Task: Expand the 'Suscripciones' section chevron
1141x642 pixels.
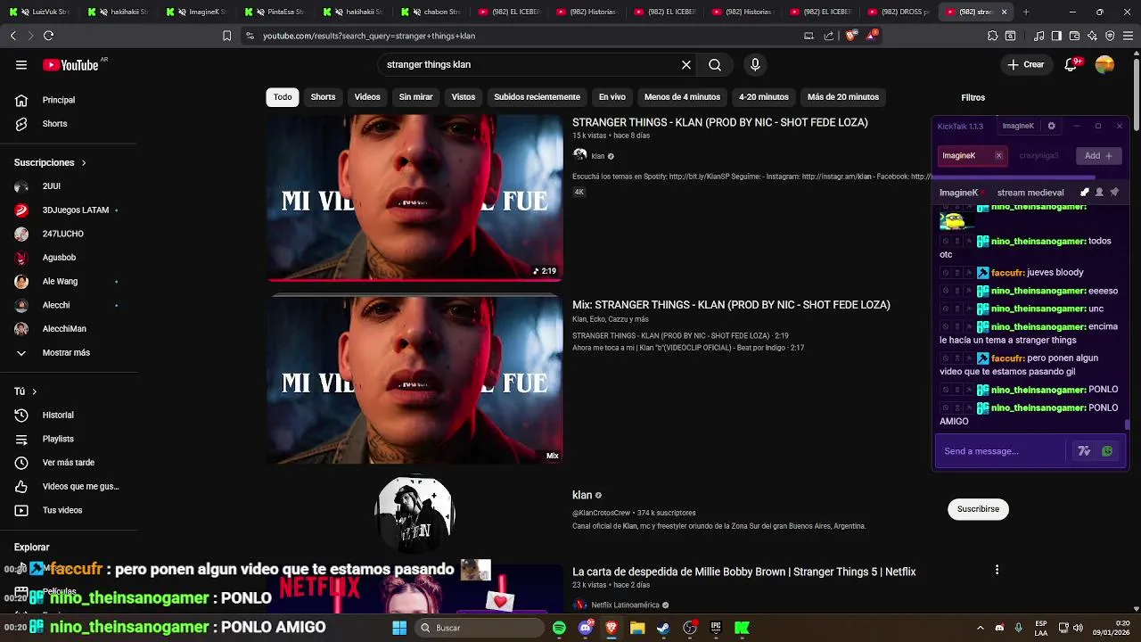Action: pos(84,162)
